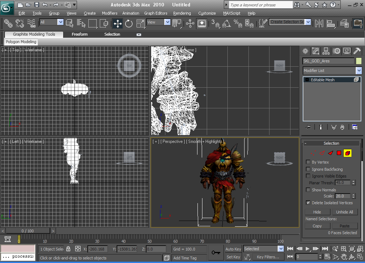Open the Modify command panel tab

[315, 51]
